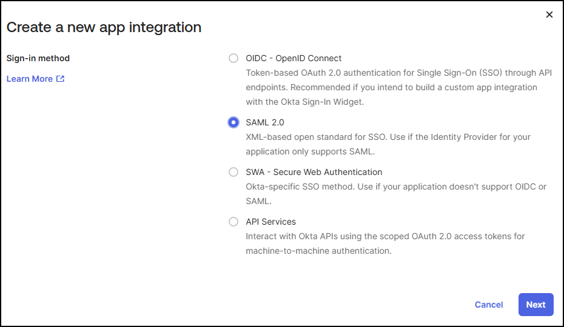Click the 'SWA - Secure Web Authentication' label
564x327 pixels.
click(x=314, y=172)
